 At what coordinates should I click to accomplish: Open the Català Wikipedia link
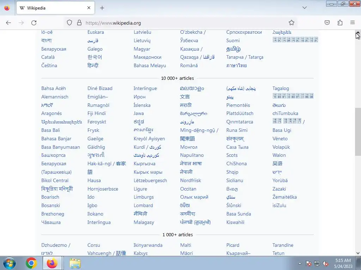pos(48,57)
